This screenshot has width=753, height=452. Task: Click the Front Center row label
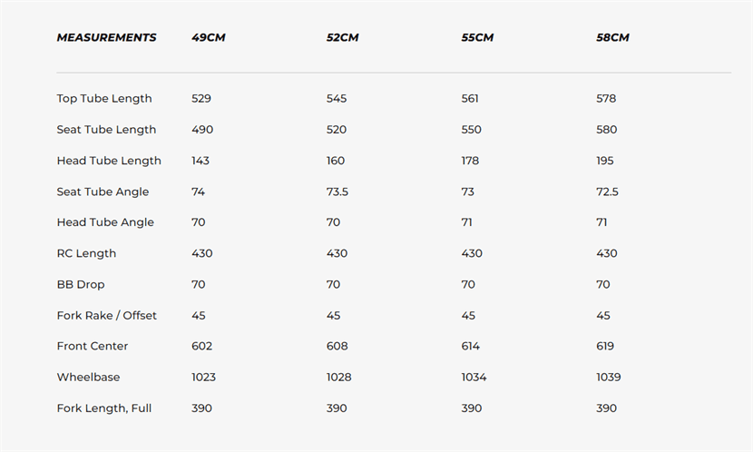click(x=93, y=346)
